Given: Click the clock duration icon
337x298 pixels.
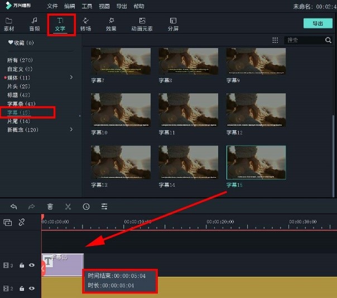Looking at the screenshot, I should [x=86, y=207].
